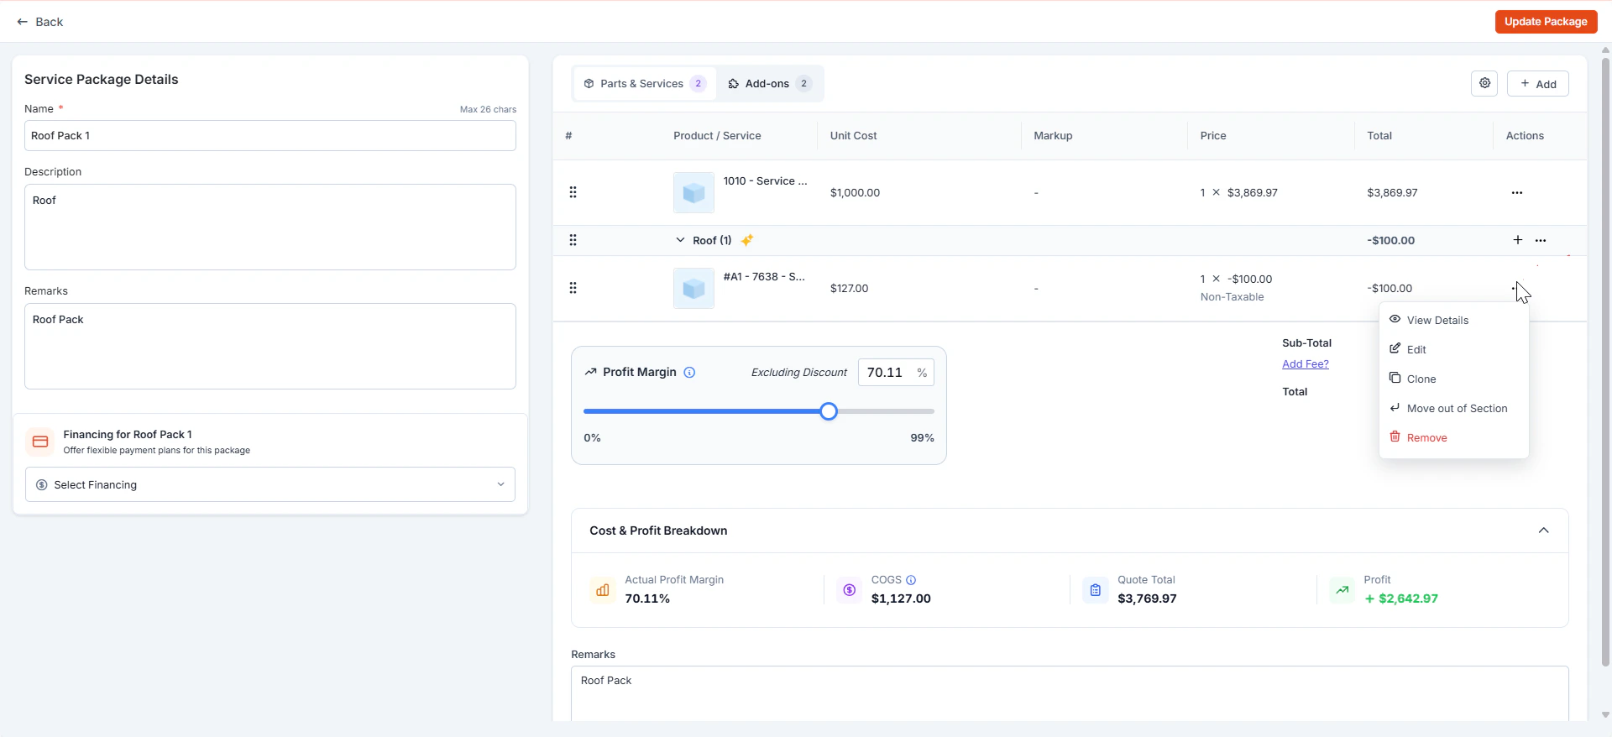This screenshot has height=737, width=1612.
Task: Click the Back arrow icon
Action: [x=23, y=22]
